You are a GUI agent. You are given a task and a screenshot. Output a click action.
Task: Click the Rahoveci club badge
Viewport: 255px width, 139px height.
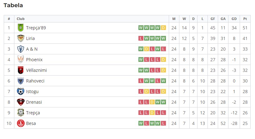(21, 81)
